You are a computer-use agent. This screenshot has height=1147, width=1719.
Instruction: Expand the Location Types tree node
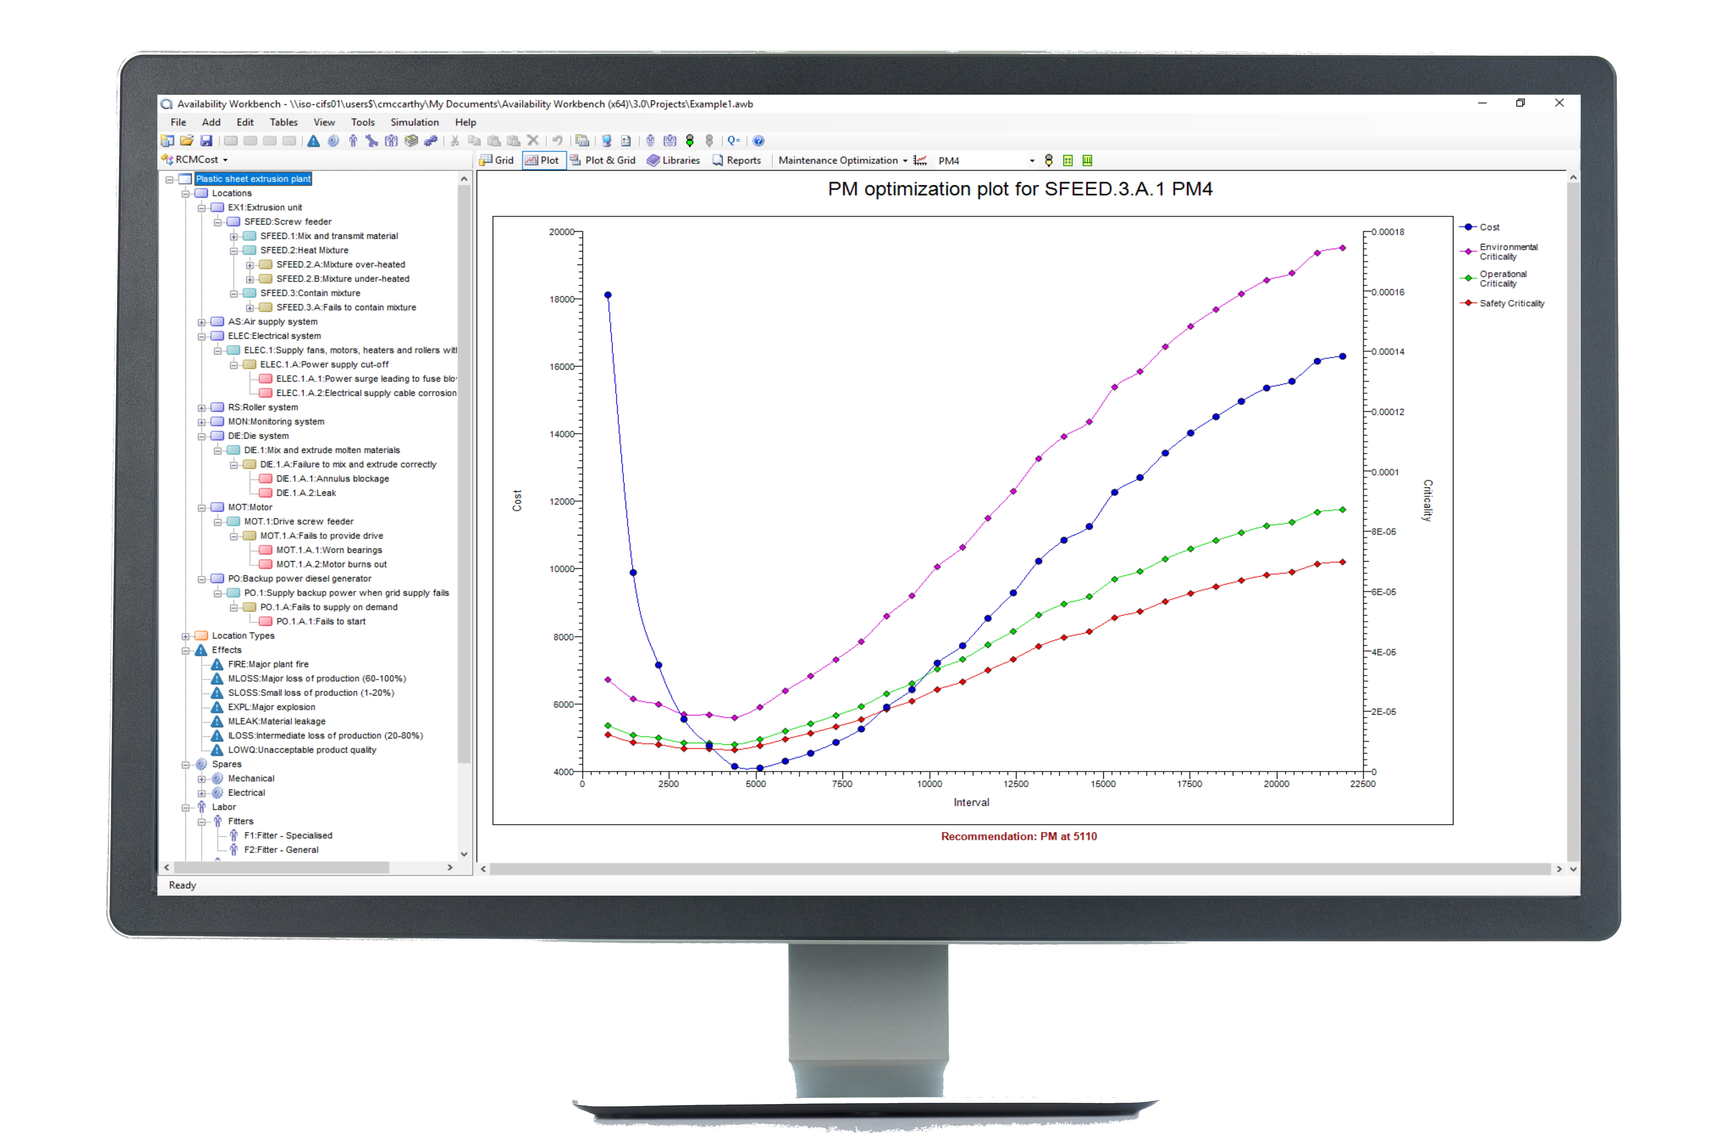(186, 637)
